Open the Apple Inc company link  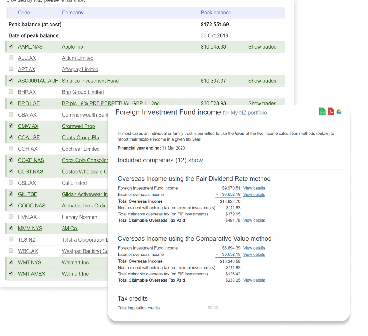72,47
